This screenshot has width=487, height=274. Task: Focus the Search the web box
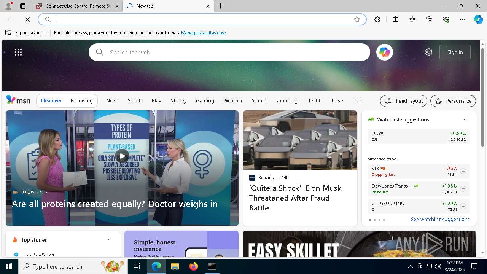point(229,52)
